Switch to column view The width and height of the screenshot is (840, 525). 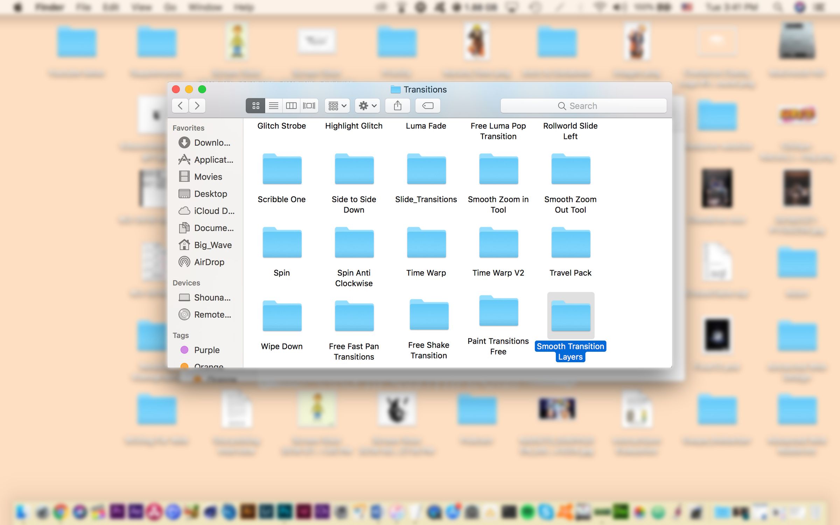291,106
